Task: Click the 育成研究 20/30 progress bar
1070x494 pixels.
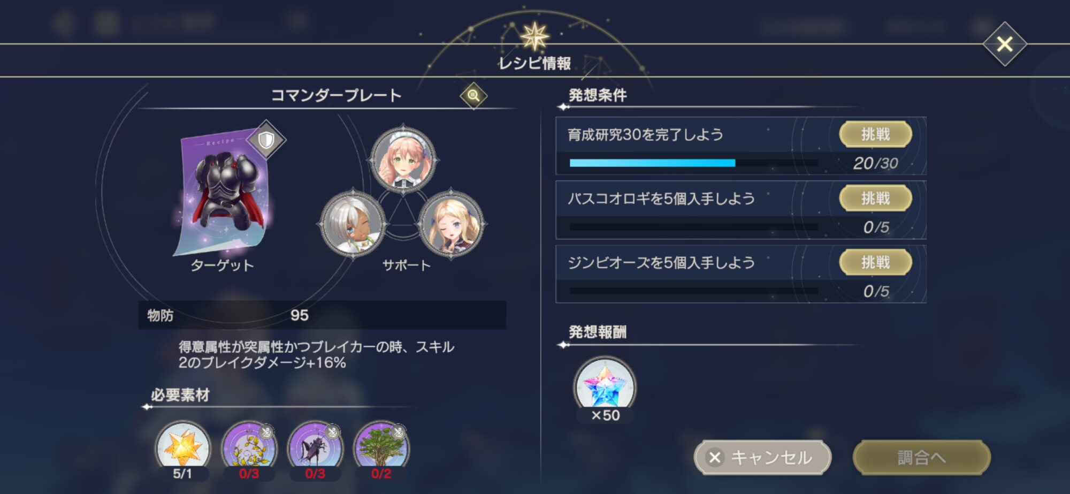Action: coord(694,163)
